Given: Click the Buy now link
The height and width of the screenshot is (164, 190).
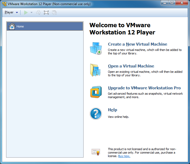Looking at the screenshot, I should [124, 156].
